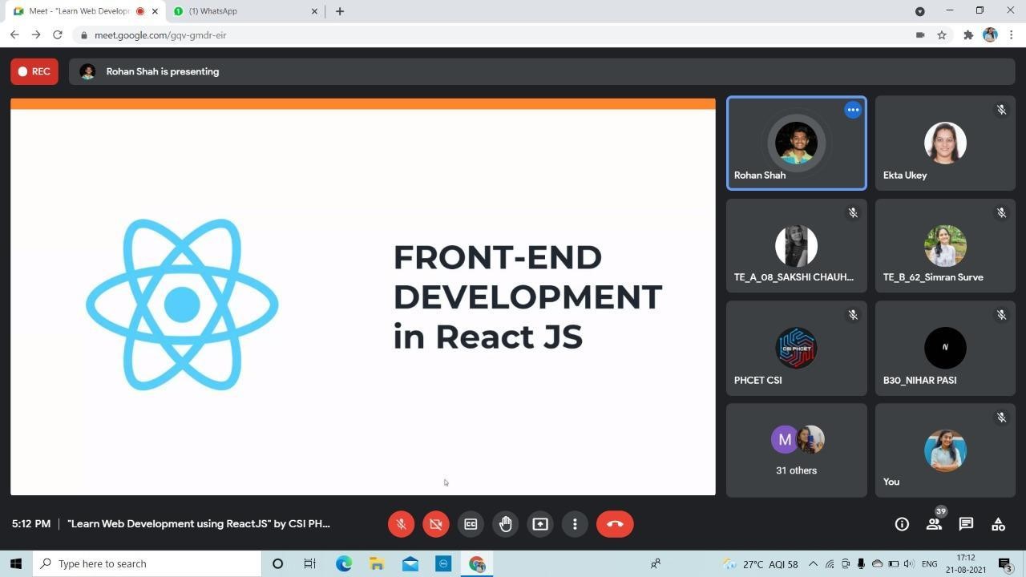Select TE_B_62_Simran Surve participant tile
The width and height of the screenshot is (1026, 577).
[945, 245]
